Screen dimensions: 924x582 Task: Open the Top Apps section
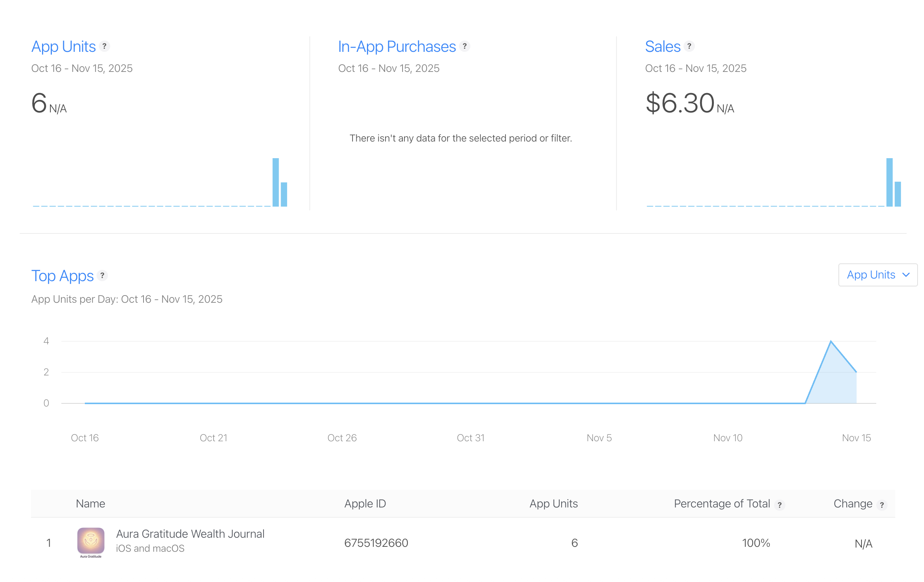click(x=62, y=275)
